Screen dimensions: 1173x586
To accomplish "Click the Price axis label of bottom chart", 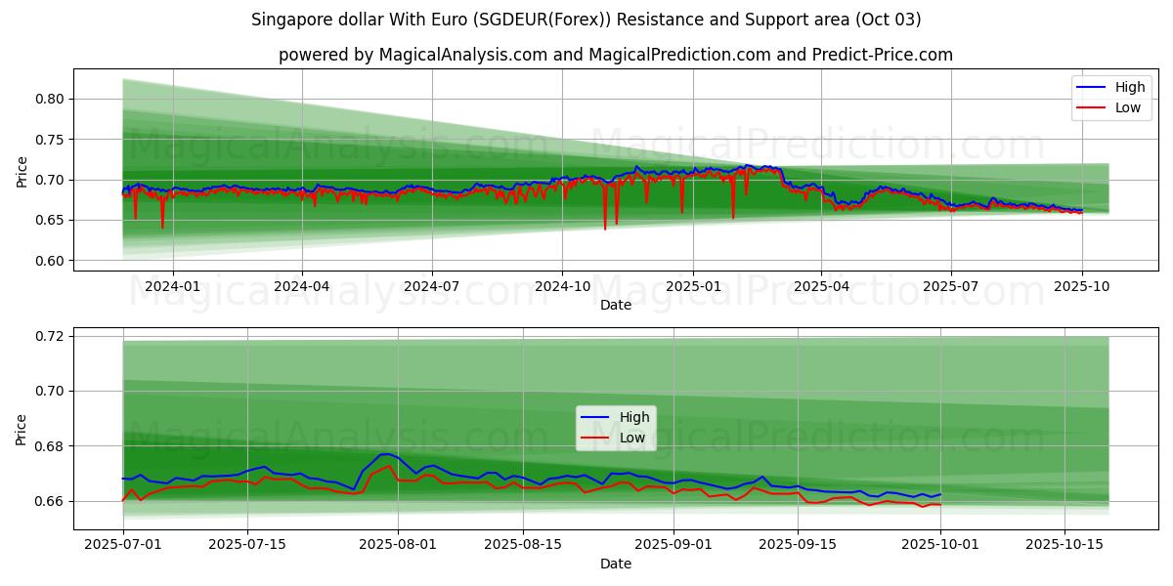I will 22,430.
